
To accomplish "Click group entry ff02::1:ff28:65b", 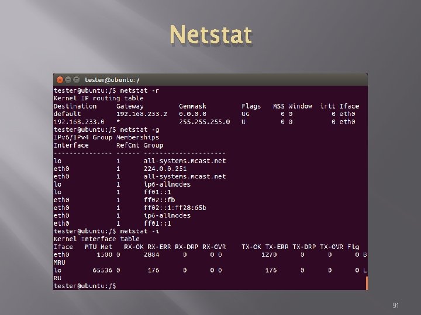I will [x=175, y=208].
